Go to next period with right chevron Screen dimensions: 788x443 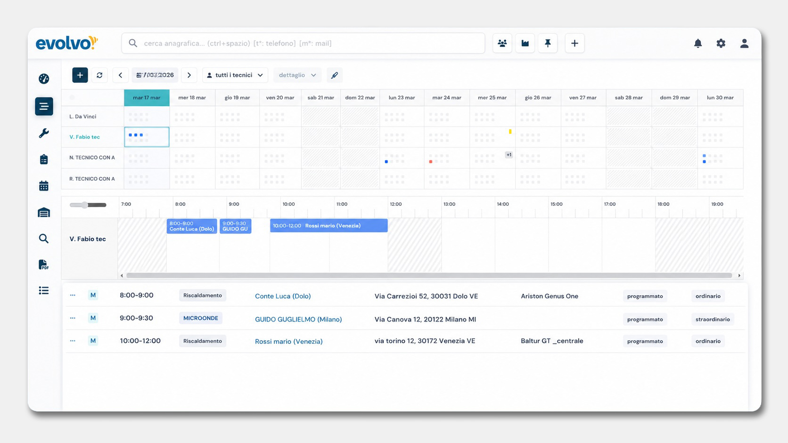(x=189, y=75)
